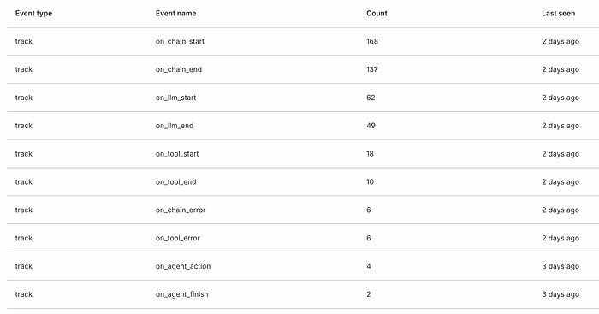
Task: Sort by the Last seen column header
Action: pyautogui.click(x=558, y=14)
